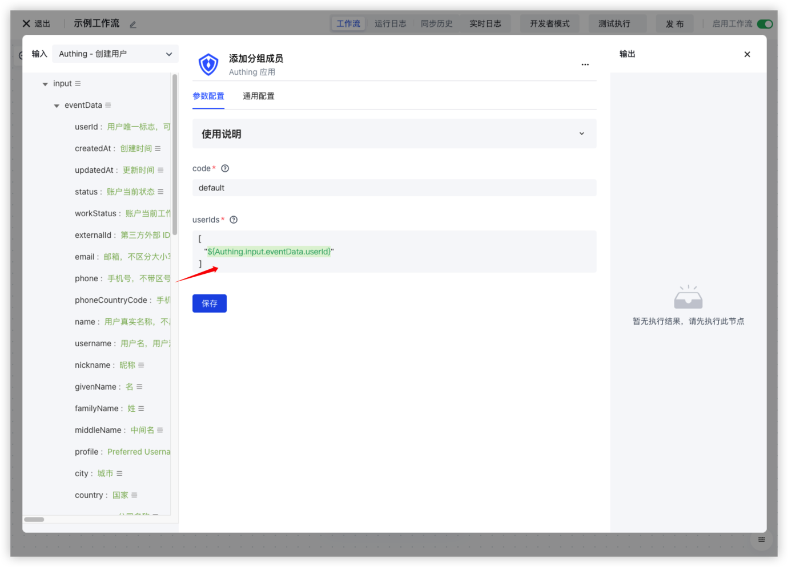Click the menu icon next to createdAt

tap(158, 148)
